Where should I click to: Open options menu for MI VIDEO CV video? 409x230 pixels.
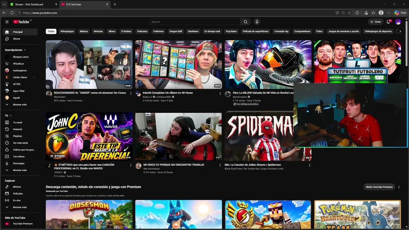pyautogui.click(x=220, y=165)
